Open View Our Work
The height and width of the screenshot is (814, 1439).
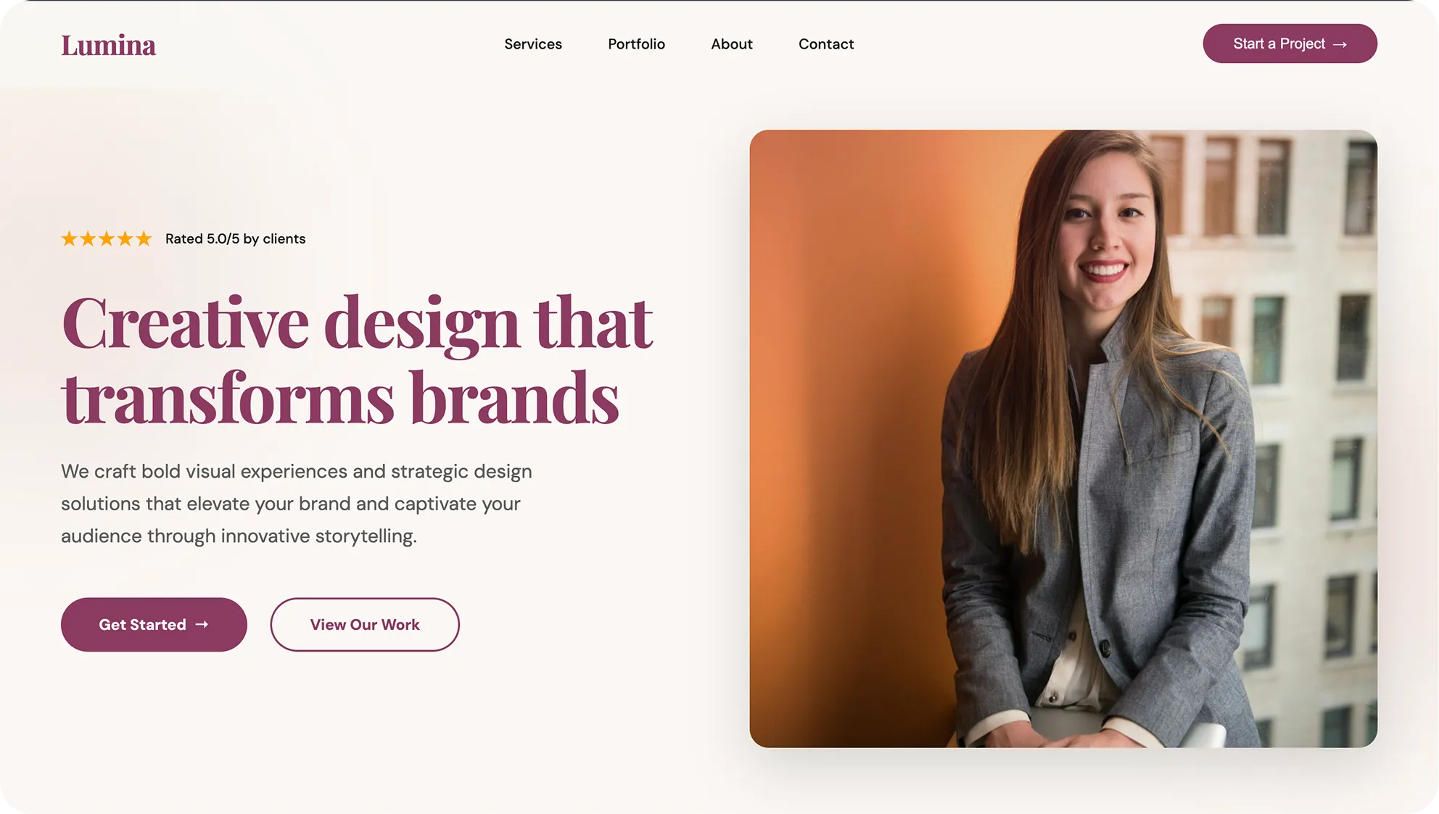pyautogui.click(x=365, y=624)
